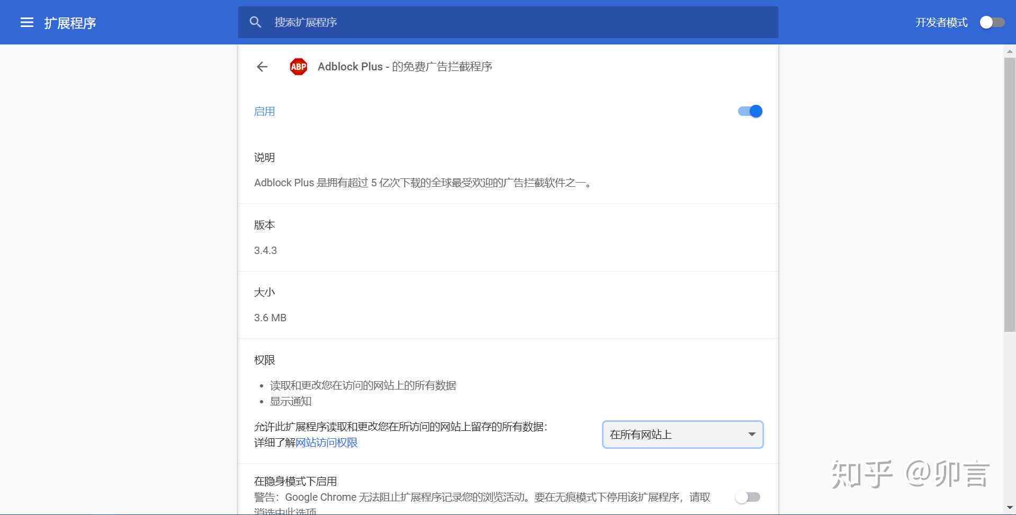The image size is (1016, 515).
Task: Click the 版本 heading
Action: click(x=264, y=225)
